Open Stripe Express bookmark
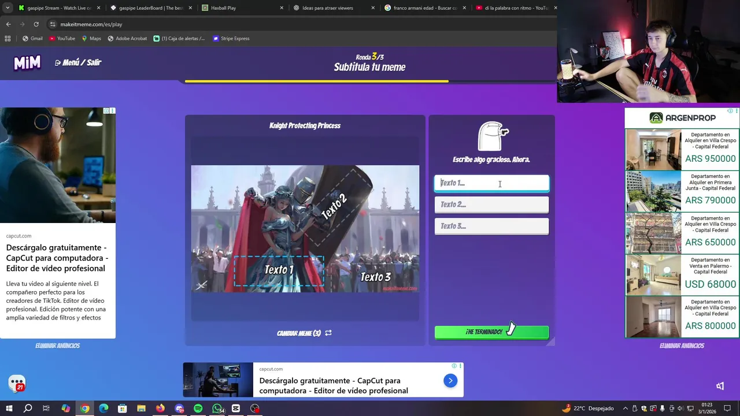Image resolution: width=740 pixels, height=416 pixels. point(231,39)
